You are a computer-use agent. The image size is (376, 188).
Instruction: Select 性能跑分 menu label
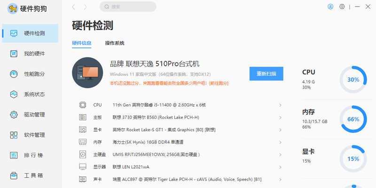tap(34, 74)
